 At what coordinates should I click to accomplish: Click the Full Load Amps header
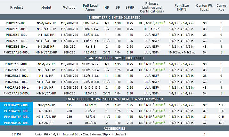coord(90,7)
